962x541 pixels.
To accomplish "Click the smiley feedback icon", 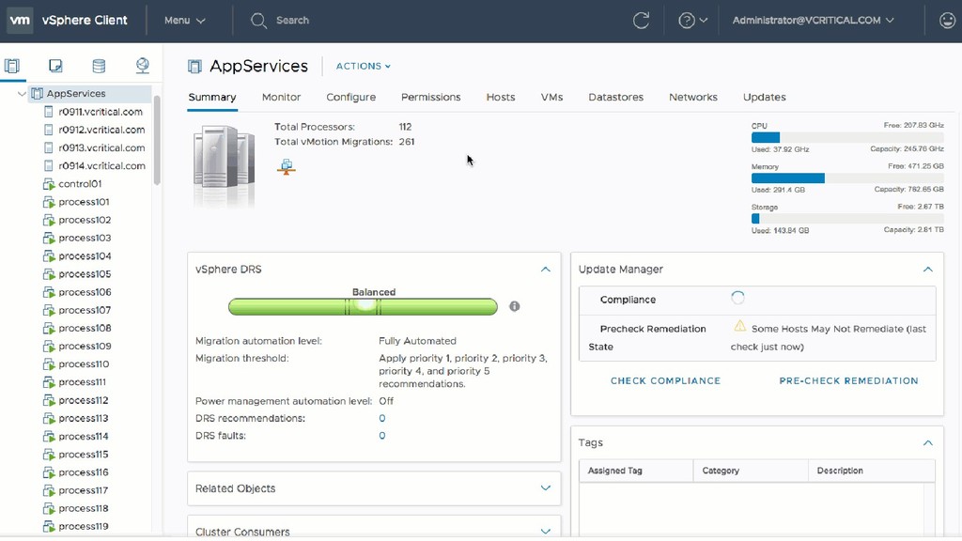I will pyautogui.click(x=947, y=21).
